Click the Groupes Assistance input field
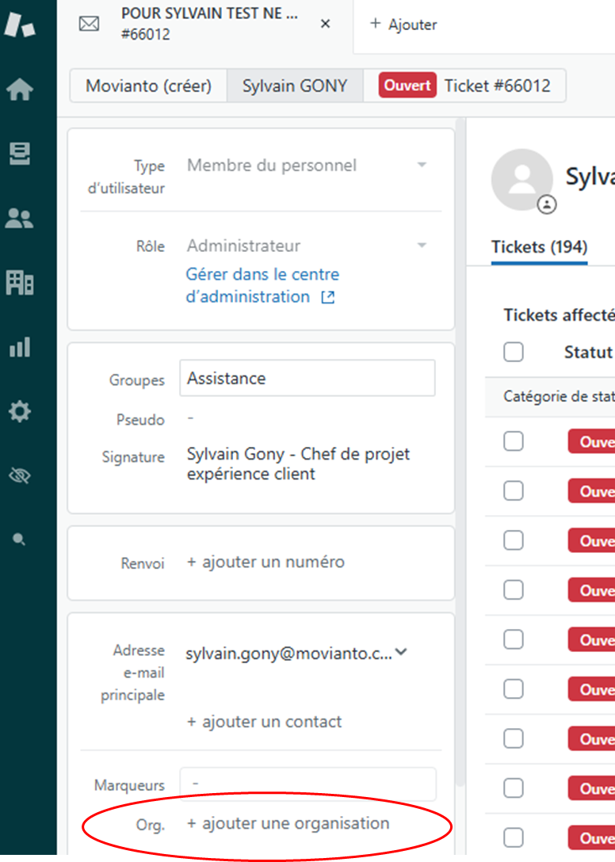The image size is (615, 862). coord(307,379)
